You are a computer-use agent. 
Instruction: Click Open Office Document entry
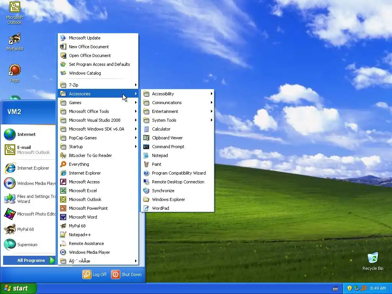[x=98, y=55]
